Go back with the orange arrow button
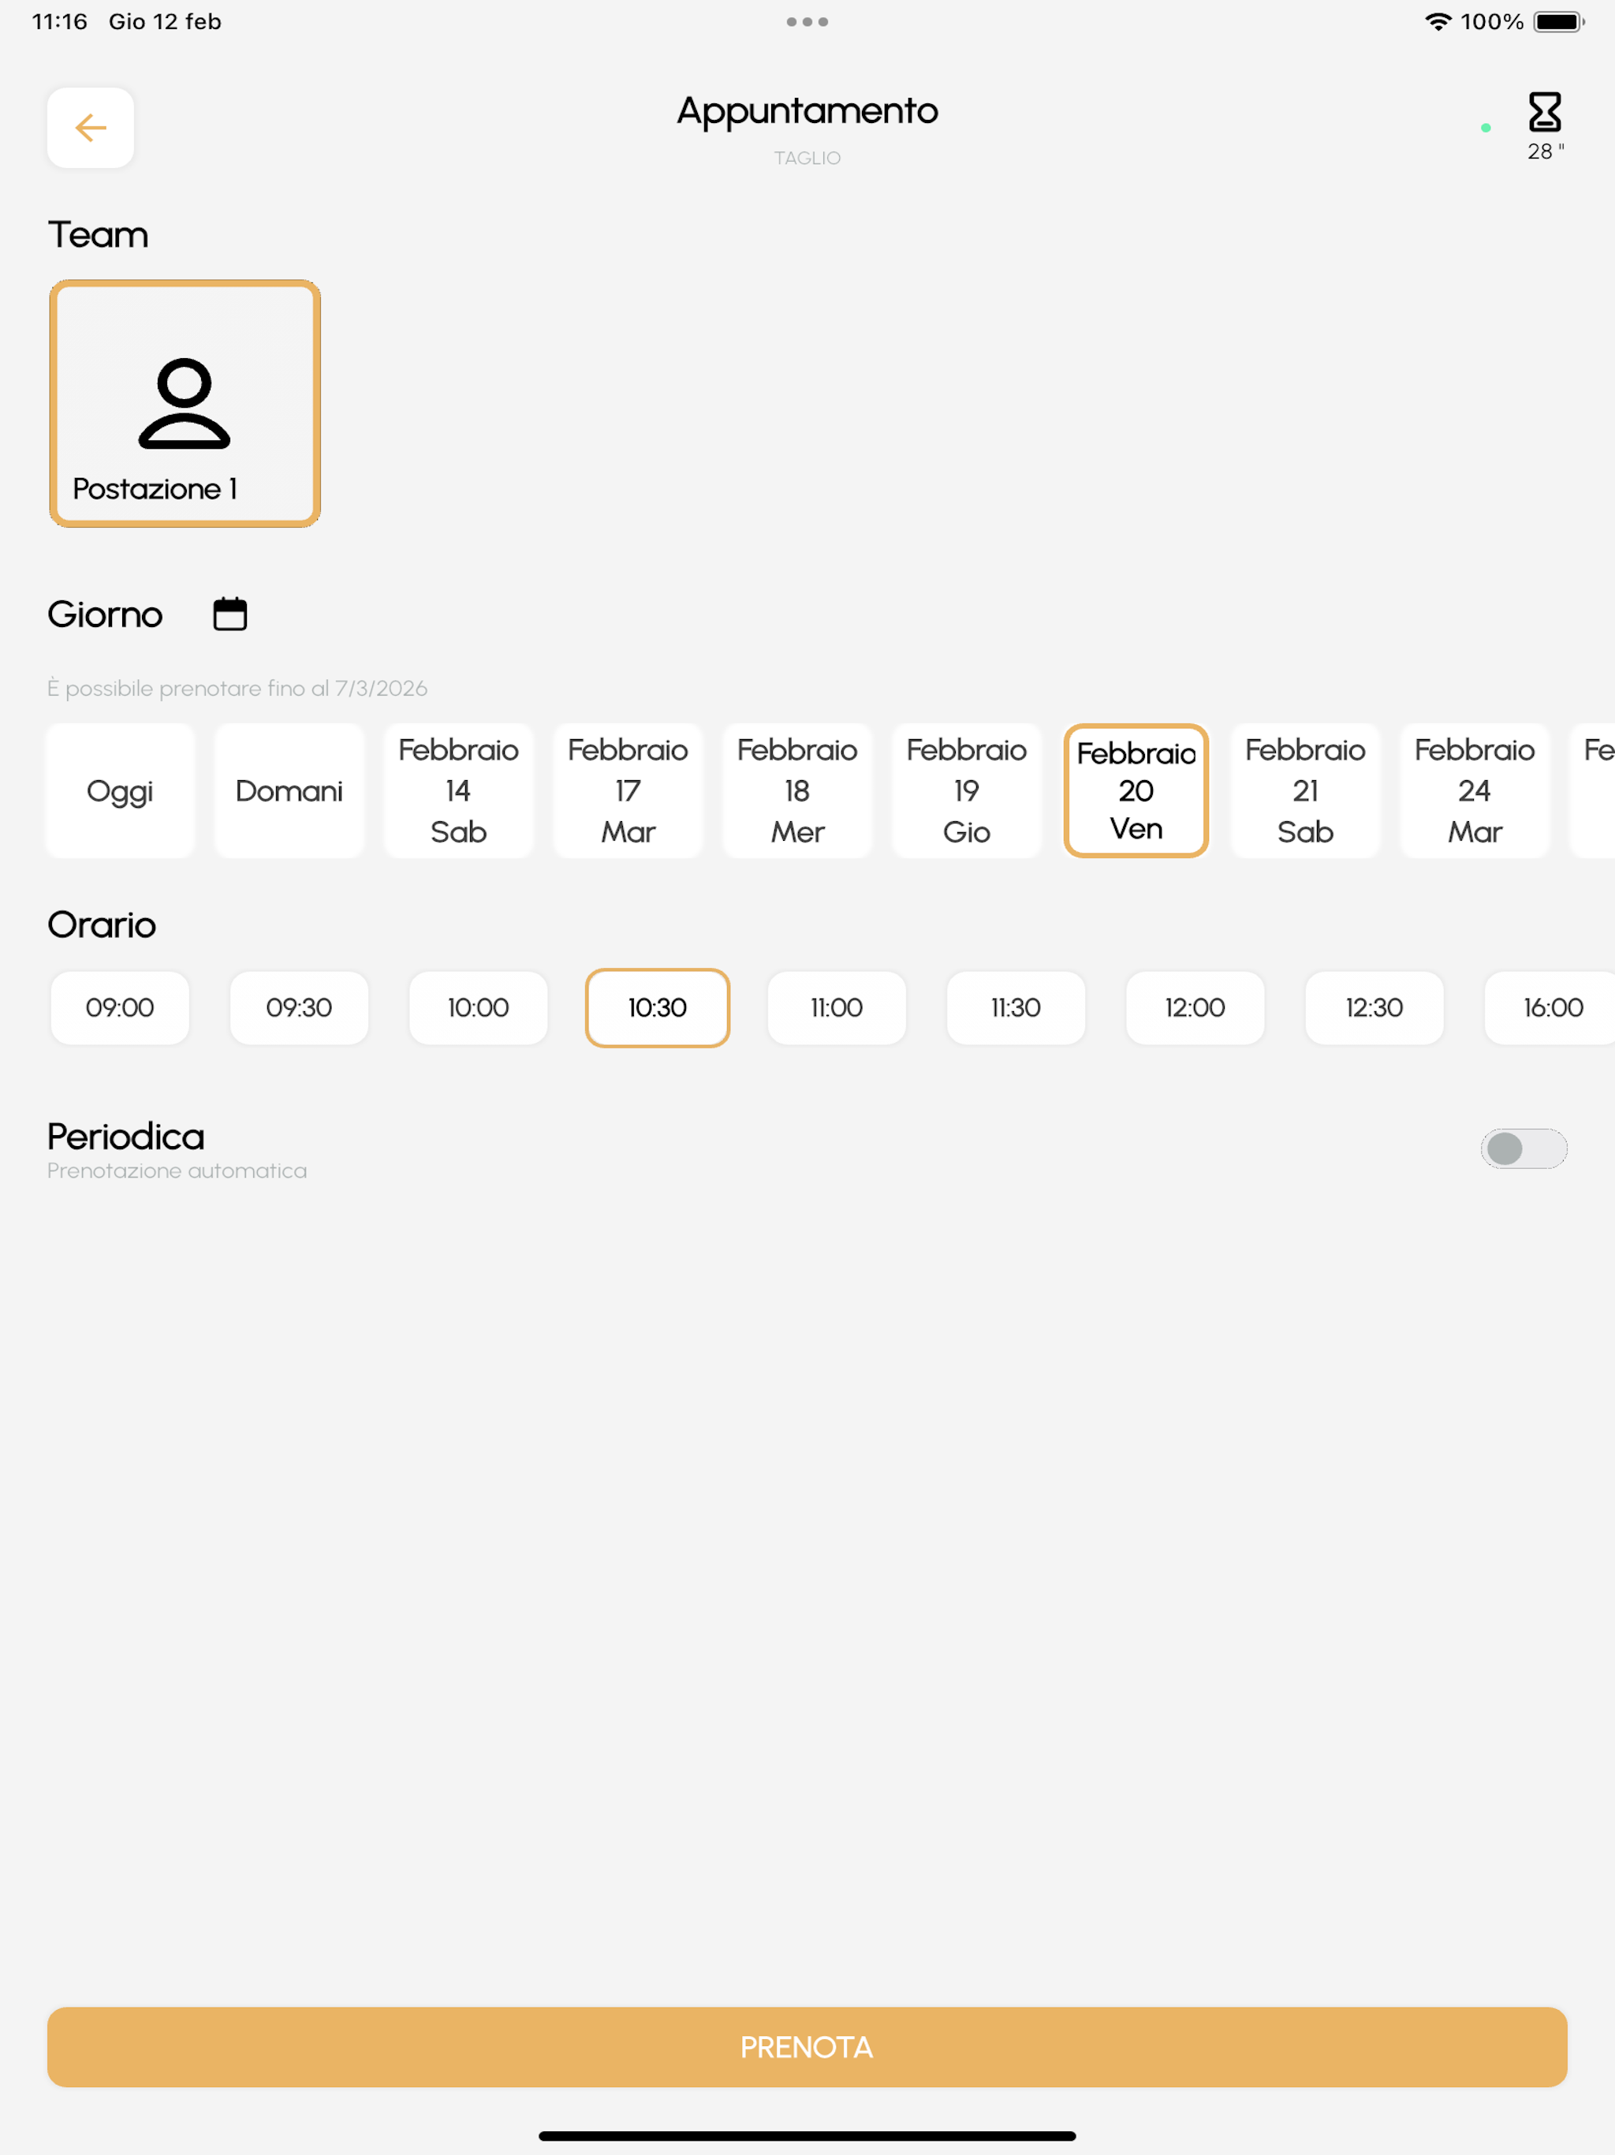The width and height of the screenshot is (1615, 2155). (91, 128)
